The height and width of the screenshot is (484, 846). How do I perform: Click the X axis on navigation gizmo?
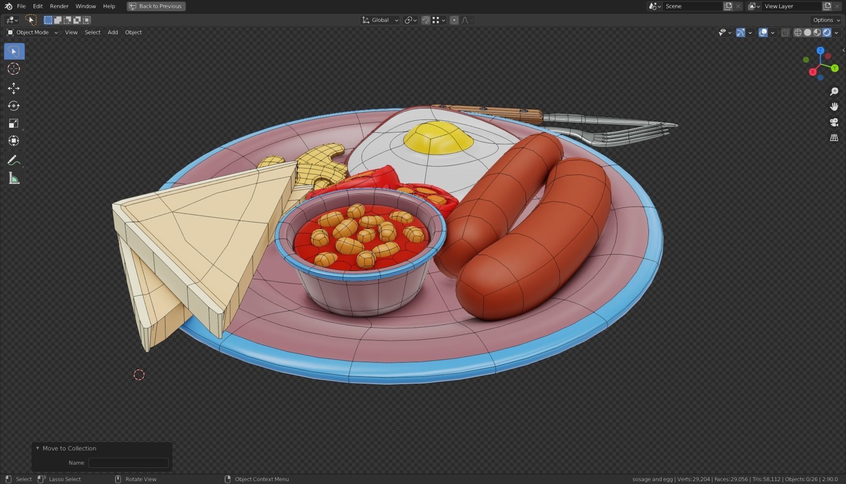813,72
